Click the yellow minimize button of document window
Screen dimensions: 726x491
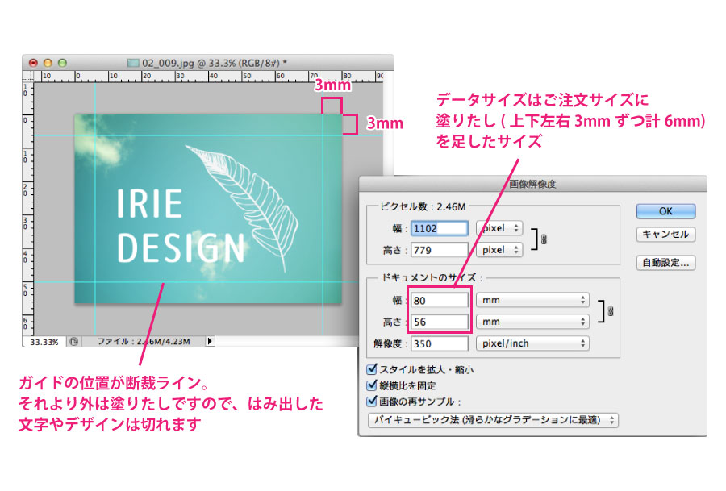48,62
